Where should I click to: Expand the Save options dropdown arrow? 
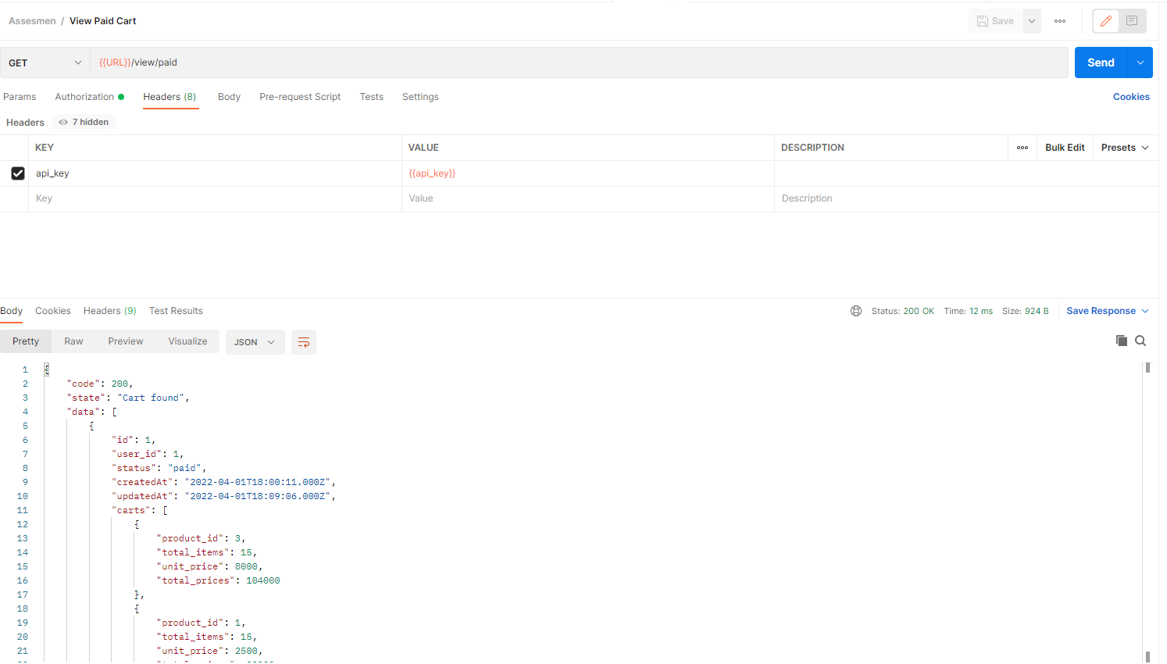point(1032,21)
